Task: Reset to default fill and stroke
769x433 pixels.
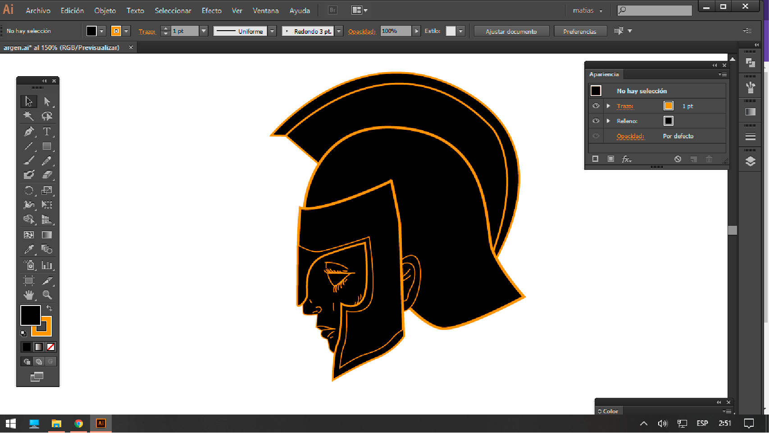Action: tap(23, 333)
